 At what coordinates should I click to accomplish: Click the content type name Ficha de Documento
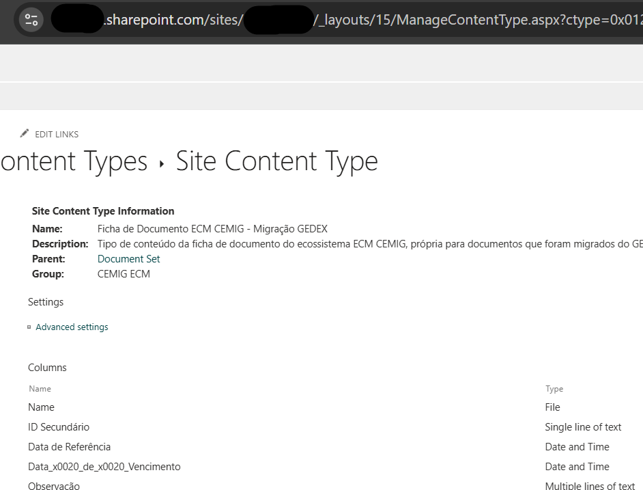coord(212,229)
